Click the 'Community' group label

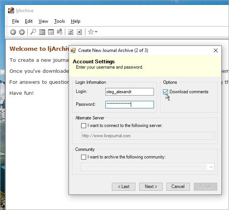(85, 149)
